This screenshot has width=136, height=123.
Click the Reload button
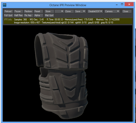(8, 11)
